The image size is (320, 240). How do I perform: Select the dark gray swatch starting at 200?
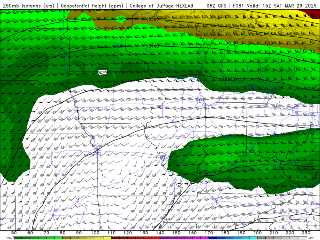coord(262,238)
